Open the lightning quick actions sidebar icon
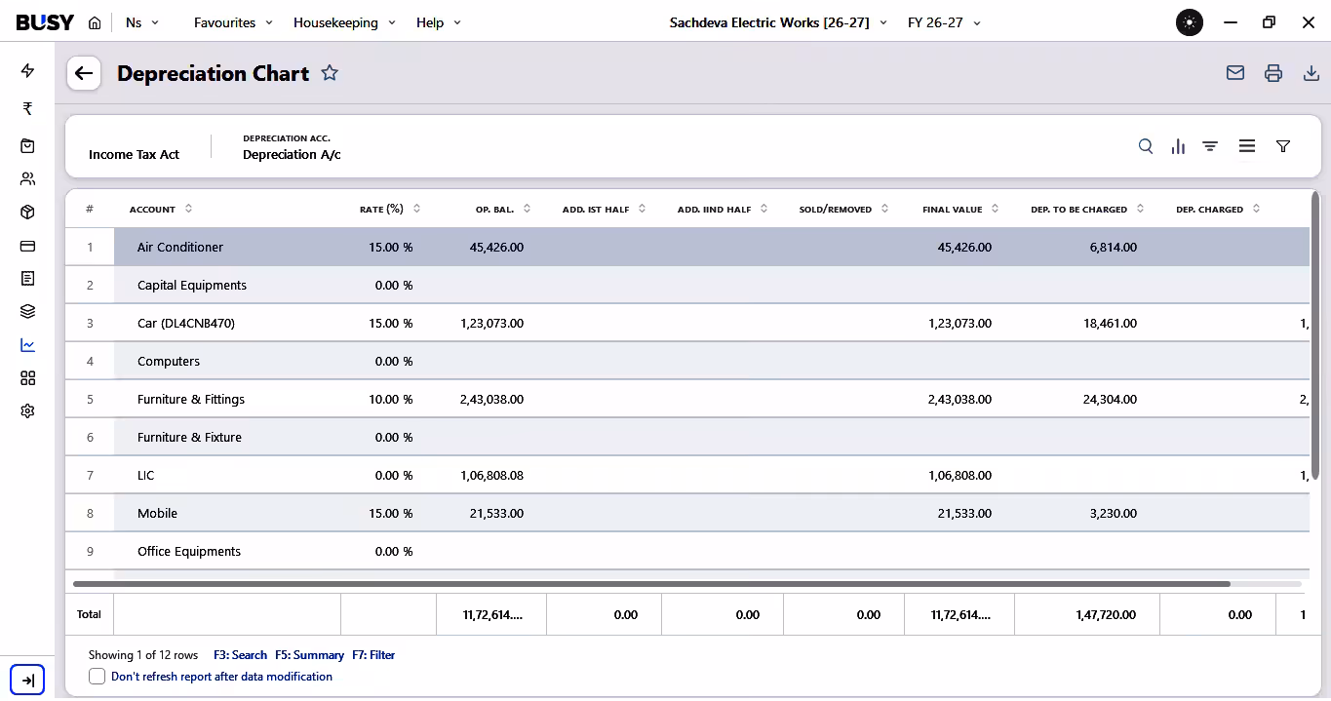Screen dimensions: 1331x701 point(27,71)
